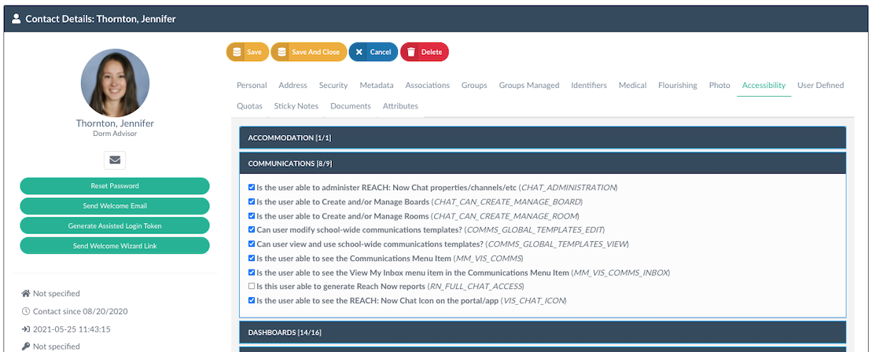The height and width of the screenshot is (352, 872).
Task: Click the name Thornton, Jennifer under photo
Action: [x=115, y=123]
